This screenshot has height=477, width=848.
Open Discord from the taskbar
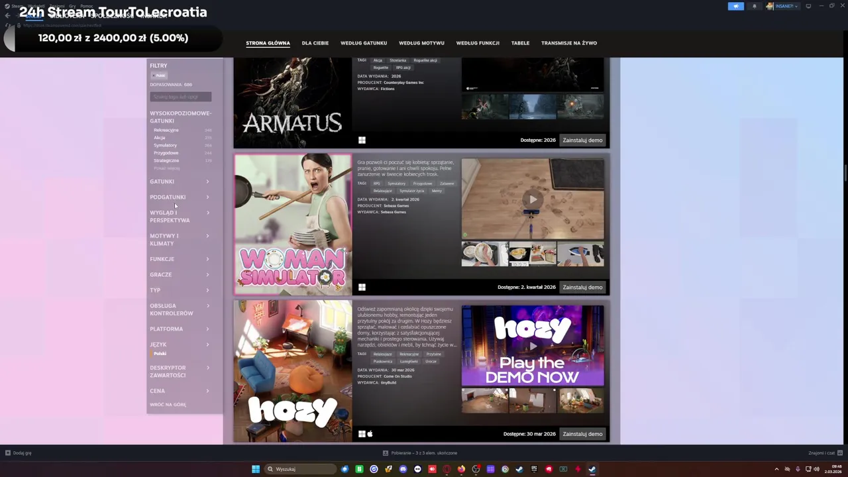click(x=403, y=469)
